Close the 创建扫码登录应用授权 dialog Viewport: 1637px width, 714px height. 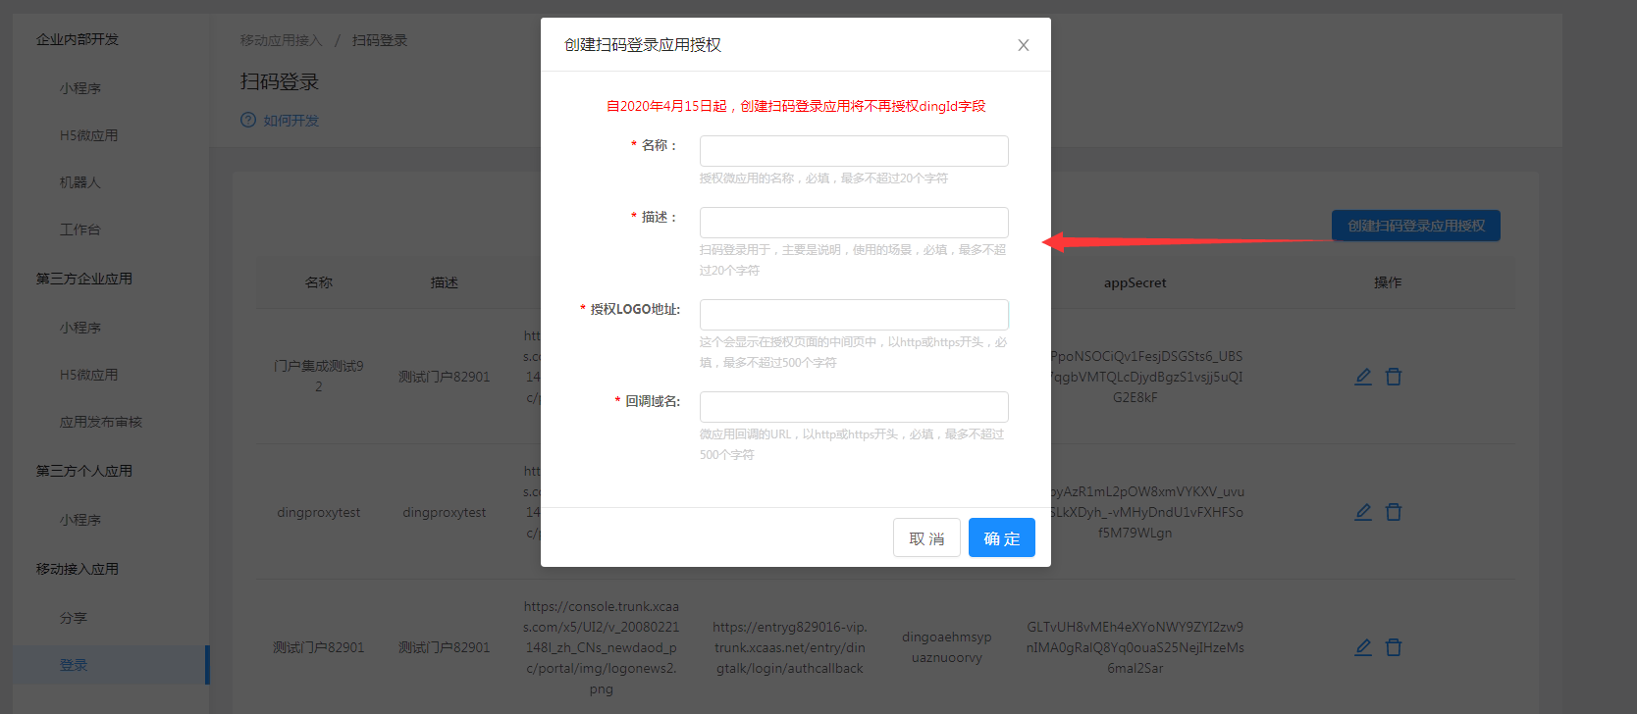tap(1024, 45)
